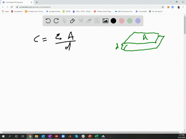Switch to Chrome in the taskbar
The image size is (186, 139).
click(30, 136)
